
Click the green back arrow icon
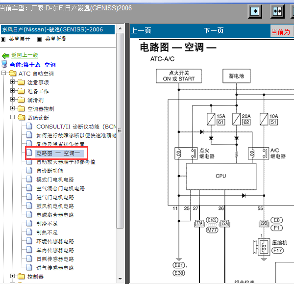5,55
